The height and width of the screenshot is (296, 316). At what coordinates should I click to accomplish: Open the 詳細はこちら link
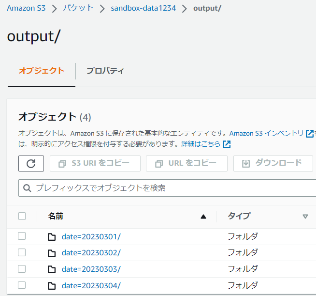201,144
